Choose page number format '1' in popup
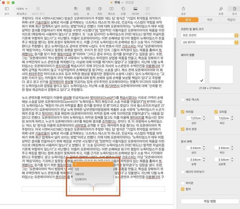 tap(93, 164)
